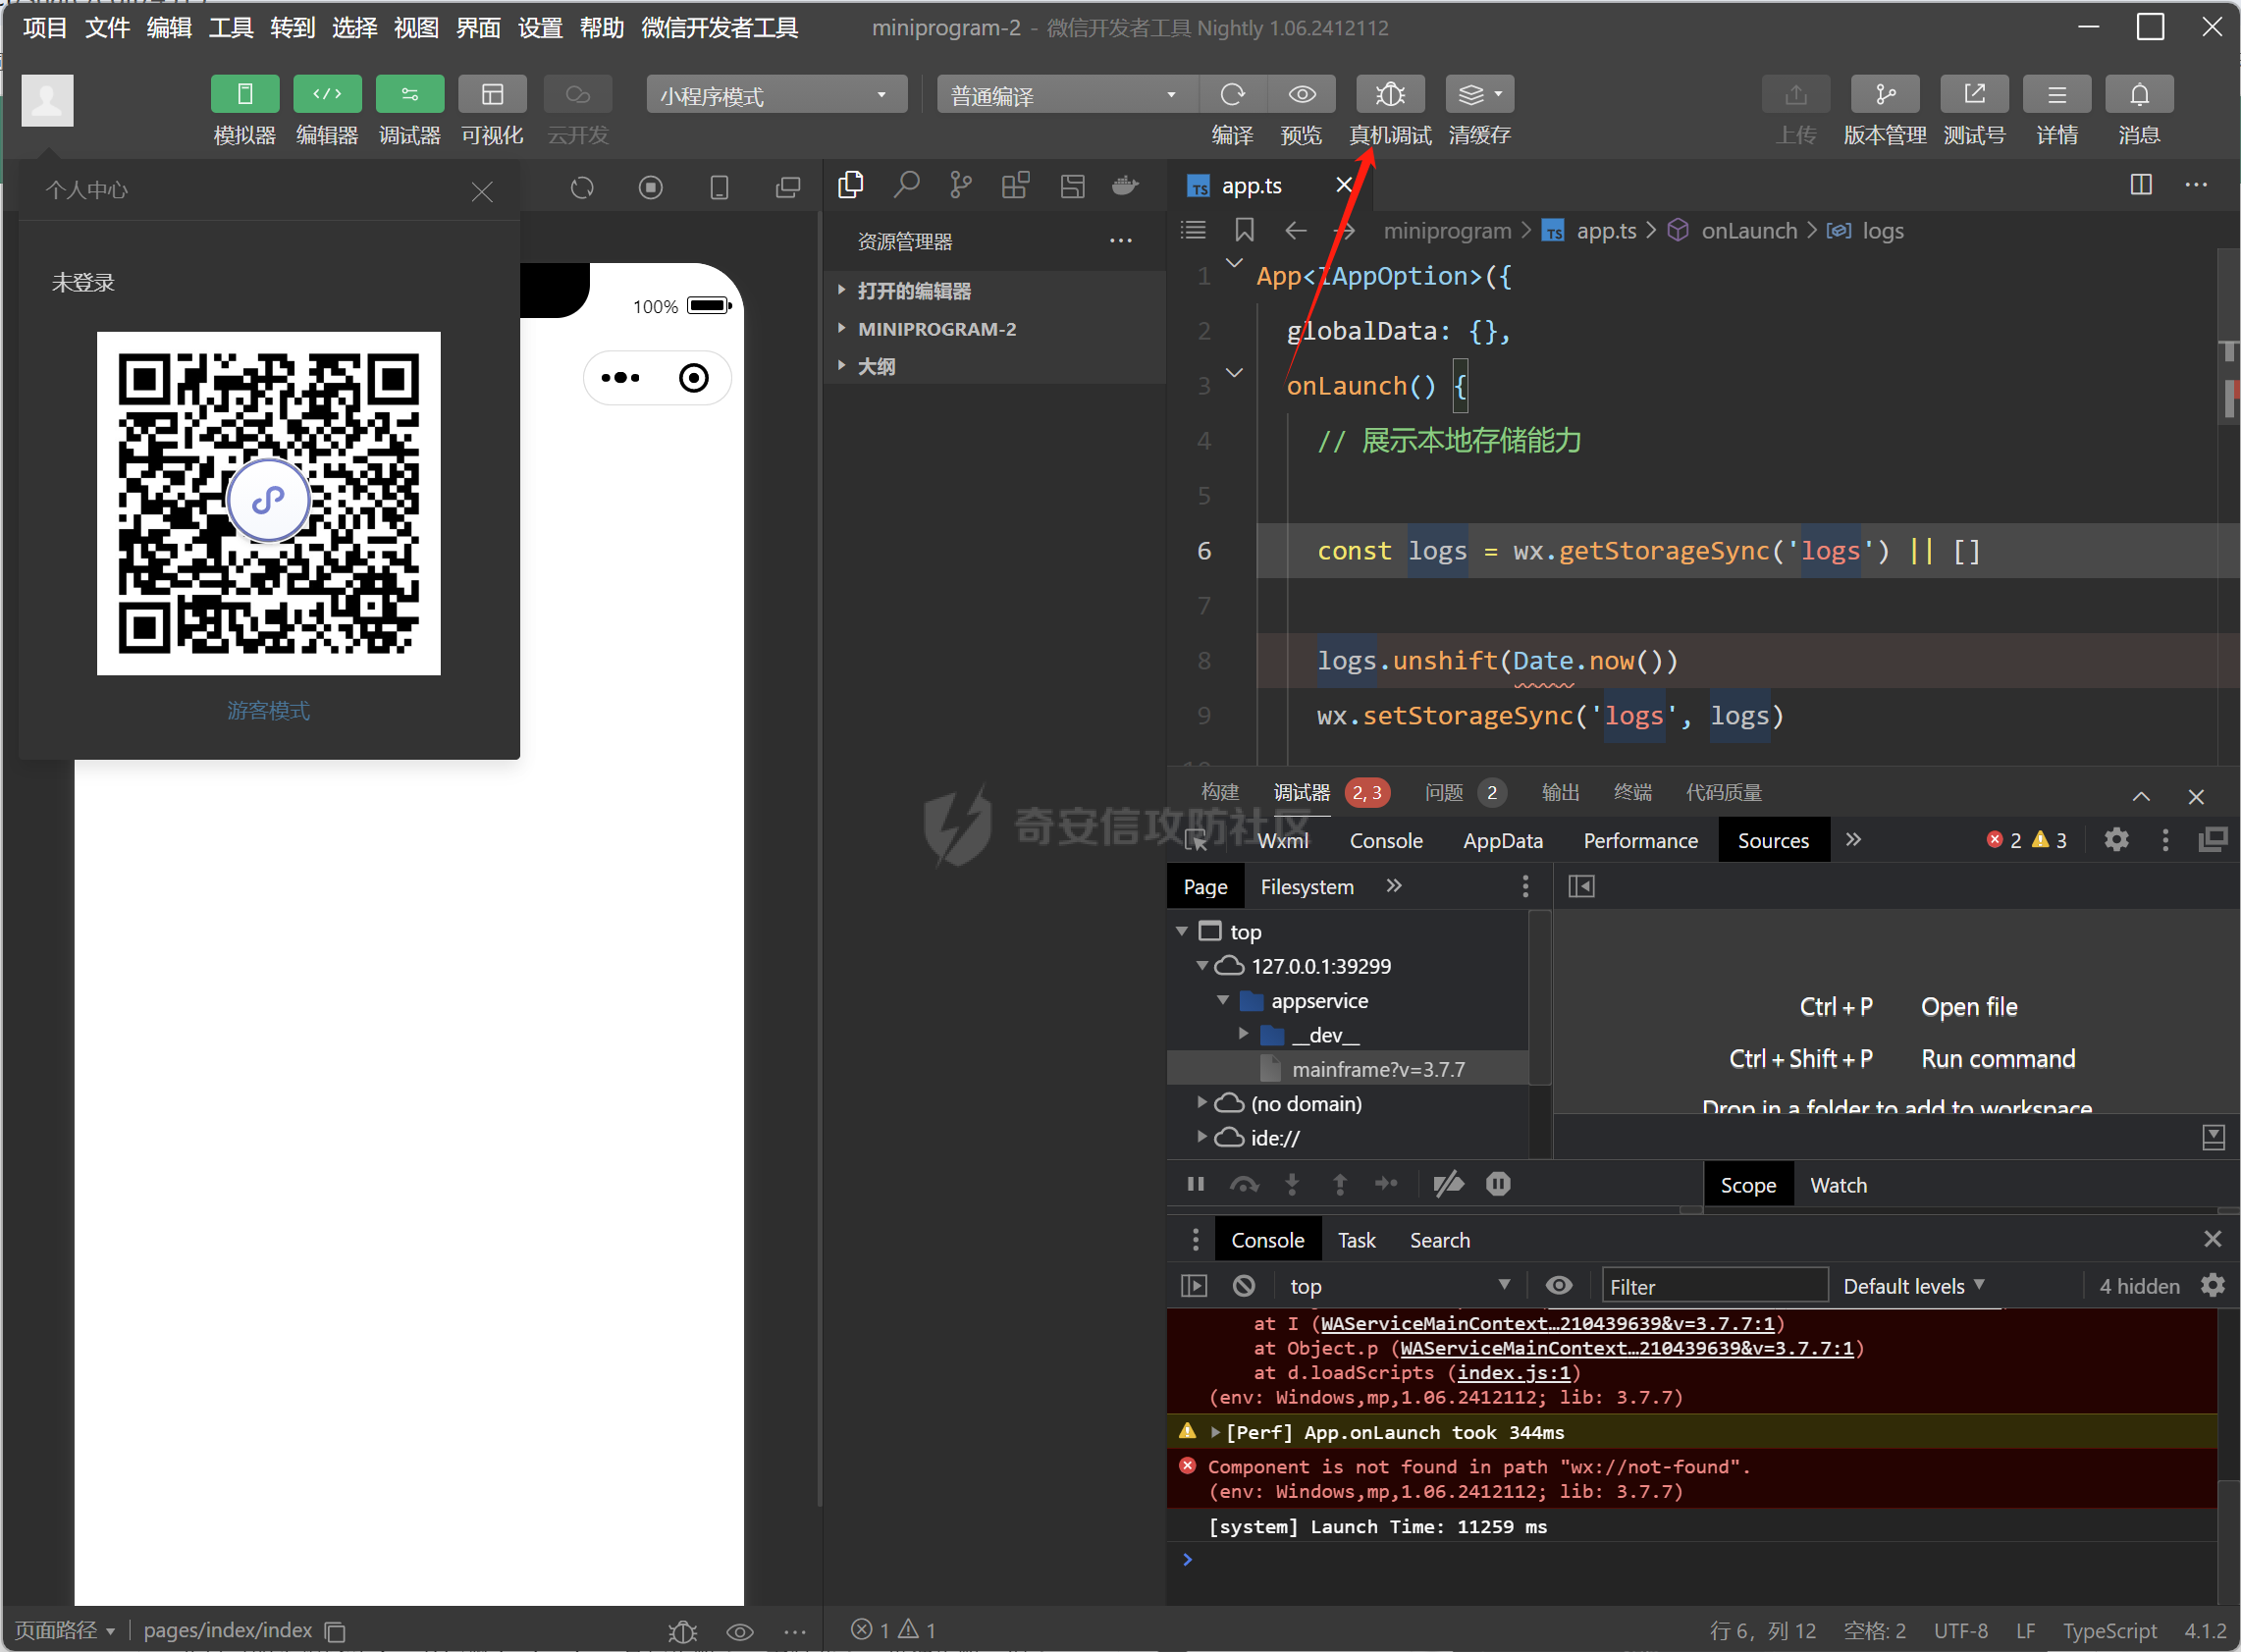Open the explorer files icon

(851, 185)
